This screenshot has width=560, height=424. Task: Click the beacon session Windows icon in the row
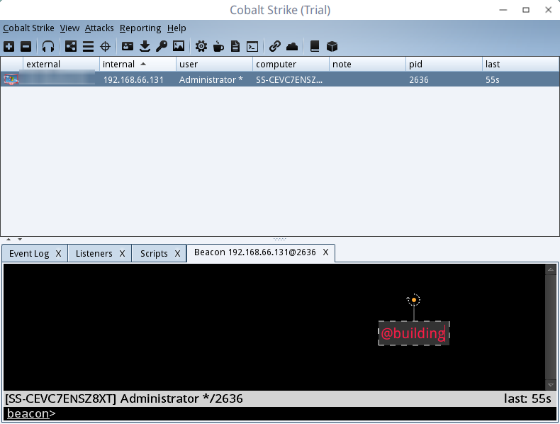[11, 79]
